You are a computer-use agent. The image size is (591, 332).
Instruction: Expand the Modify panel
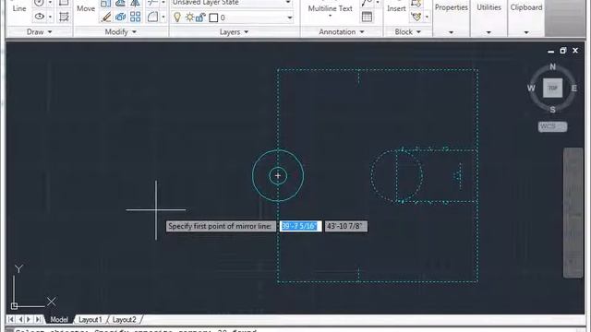[121, 32]
